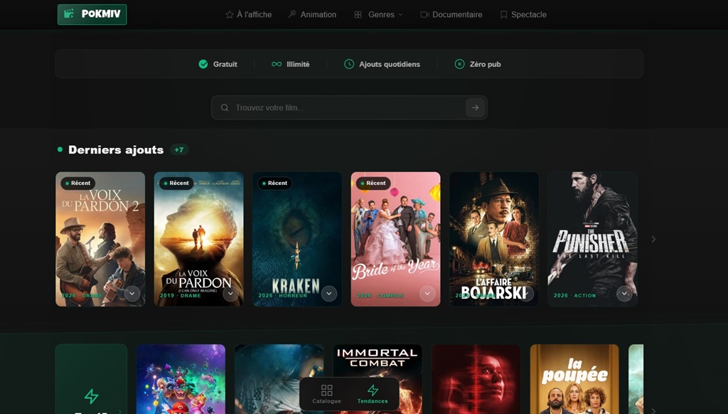Click the Récent badge on La Voix du Pardon 2019
Viewport: 728px width, 414px height.
pyautogui.click(x=176, y=183)
